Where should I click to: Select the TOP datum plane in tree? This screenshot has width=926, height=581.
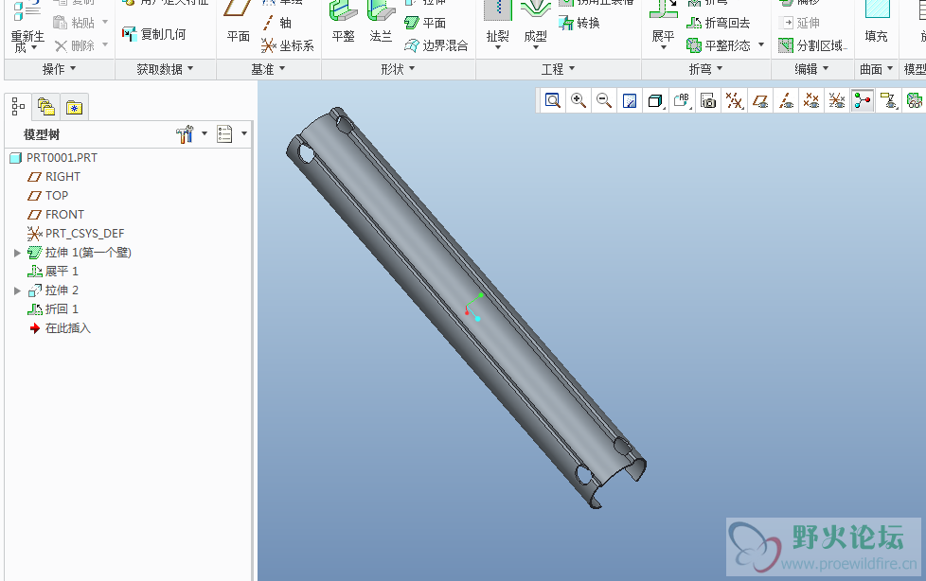click(57, 196)
